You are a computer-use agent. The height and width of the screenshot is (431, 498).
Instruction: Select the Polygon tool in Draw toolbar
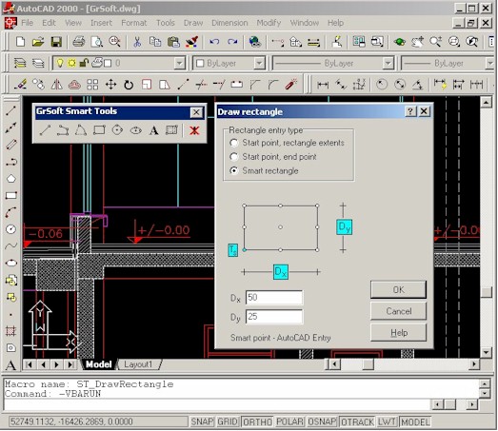pos(11,178)
